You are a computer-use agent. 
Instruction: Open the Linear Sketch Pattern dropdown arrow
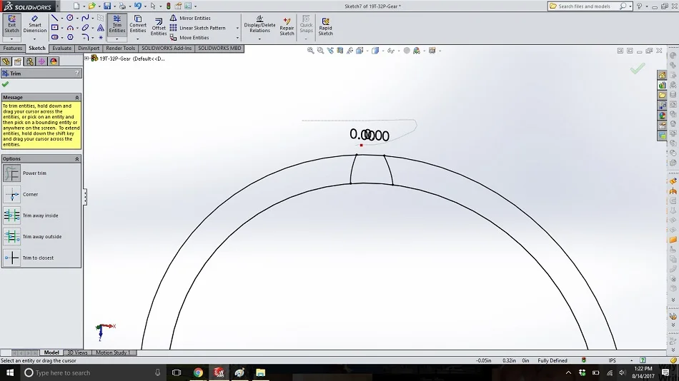[x=237, y=28]
